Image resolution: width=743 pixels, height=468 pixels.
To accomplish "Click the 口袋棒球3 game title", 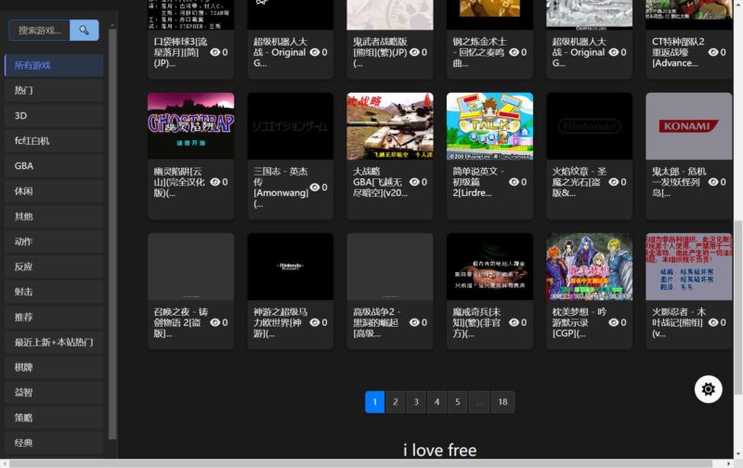I will click(x=180, y=52).
